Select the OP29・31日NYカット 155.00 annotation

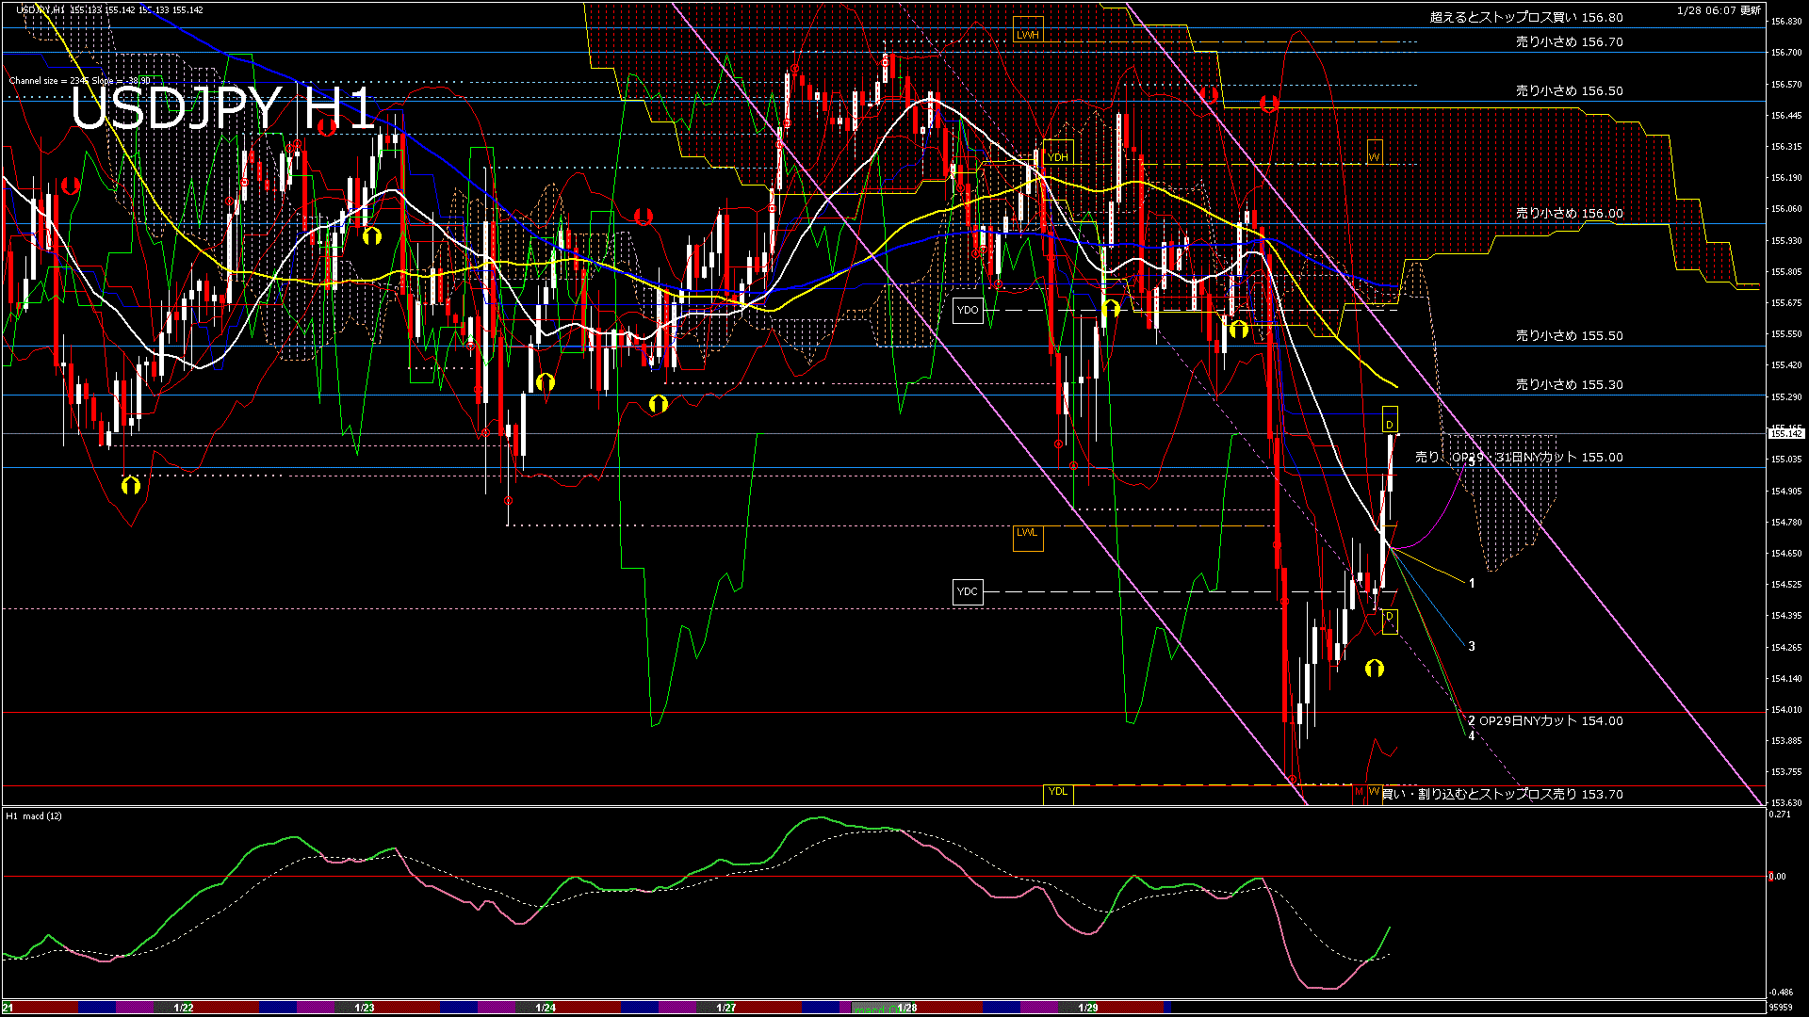(x=1519, y=457)
